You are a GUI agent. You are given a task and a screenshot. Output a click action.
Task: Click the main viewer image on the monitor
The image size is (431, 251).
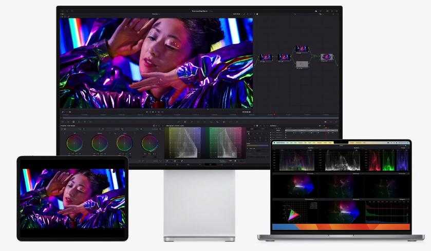(156, 63)
